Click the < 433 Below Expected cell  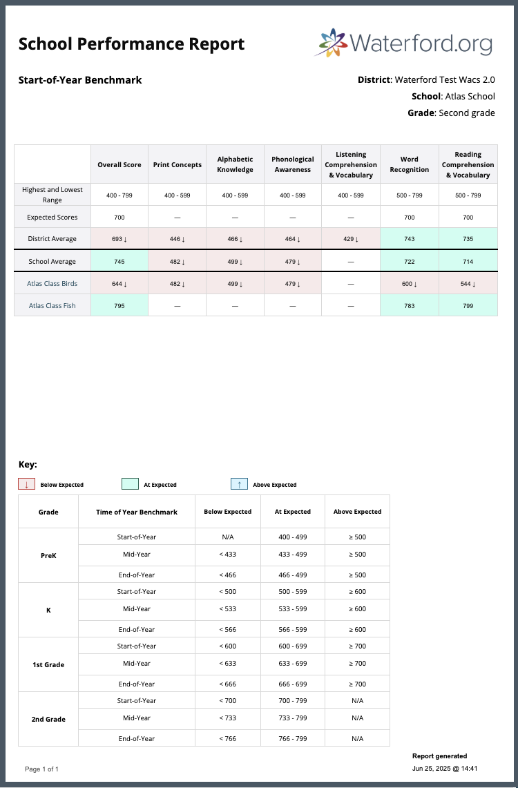(x=228, y=555)
